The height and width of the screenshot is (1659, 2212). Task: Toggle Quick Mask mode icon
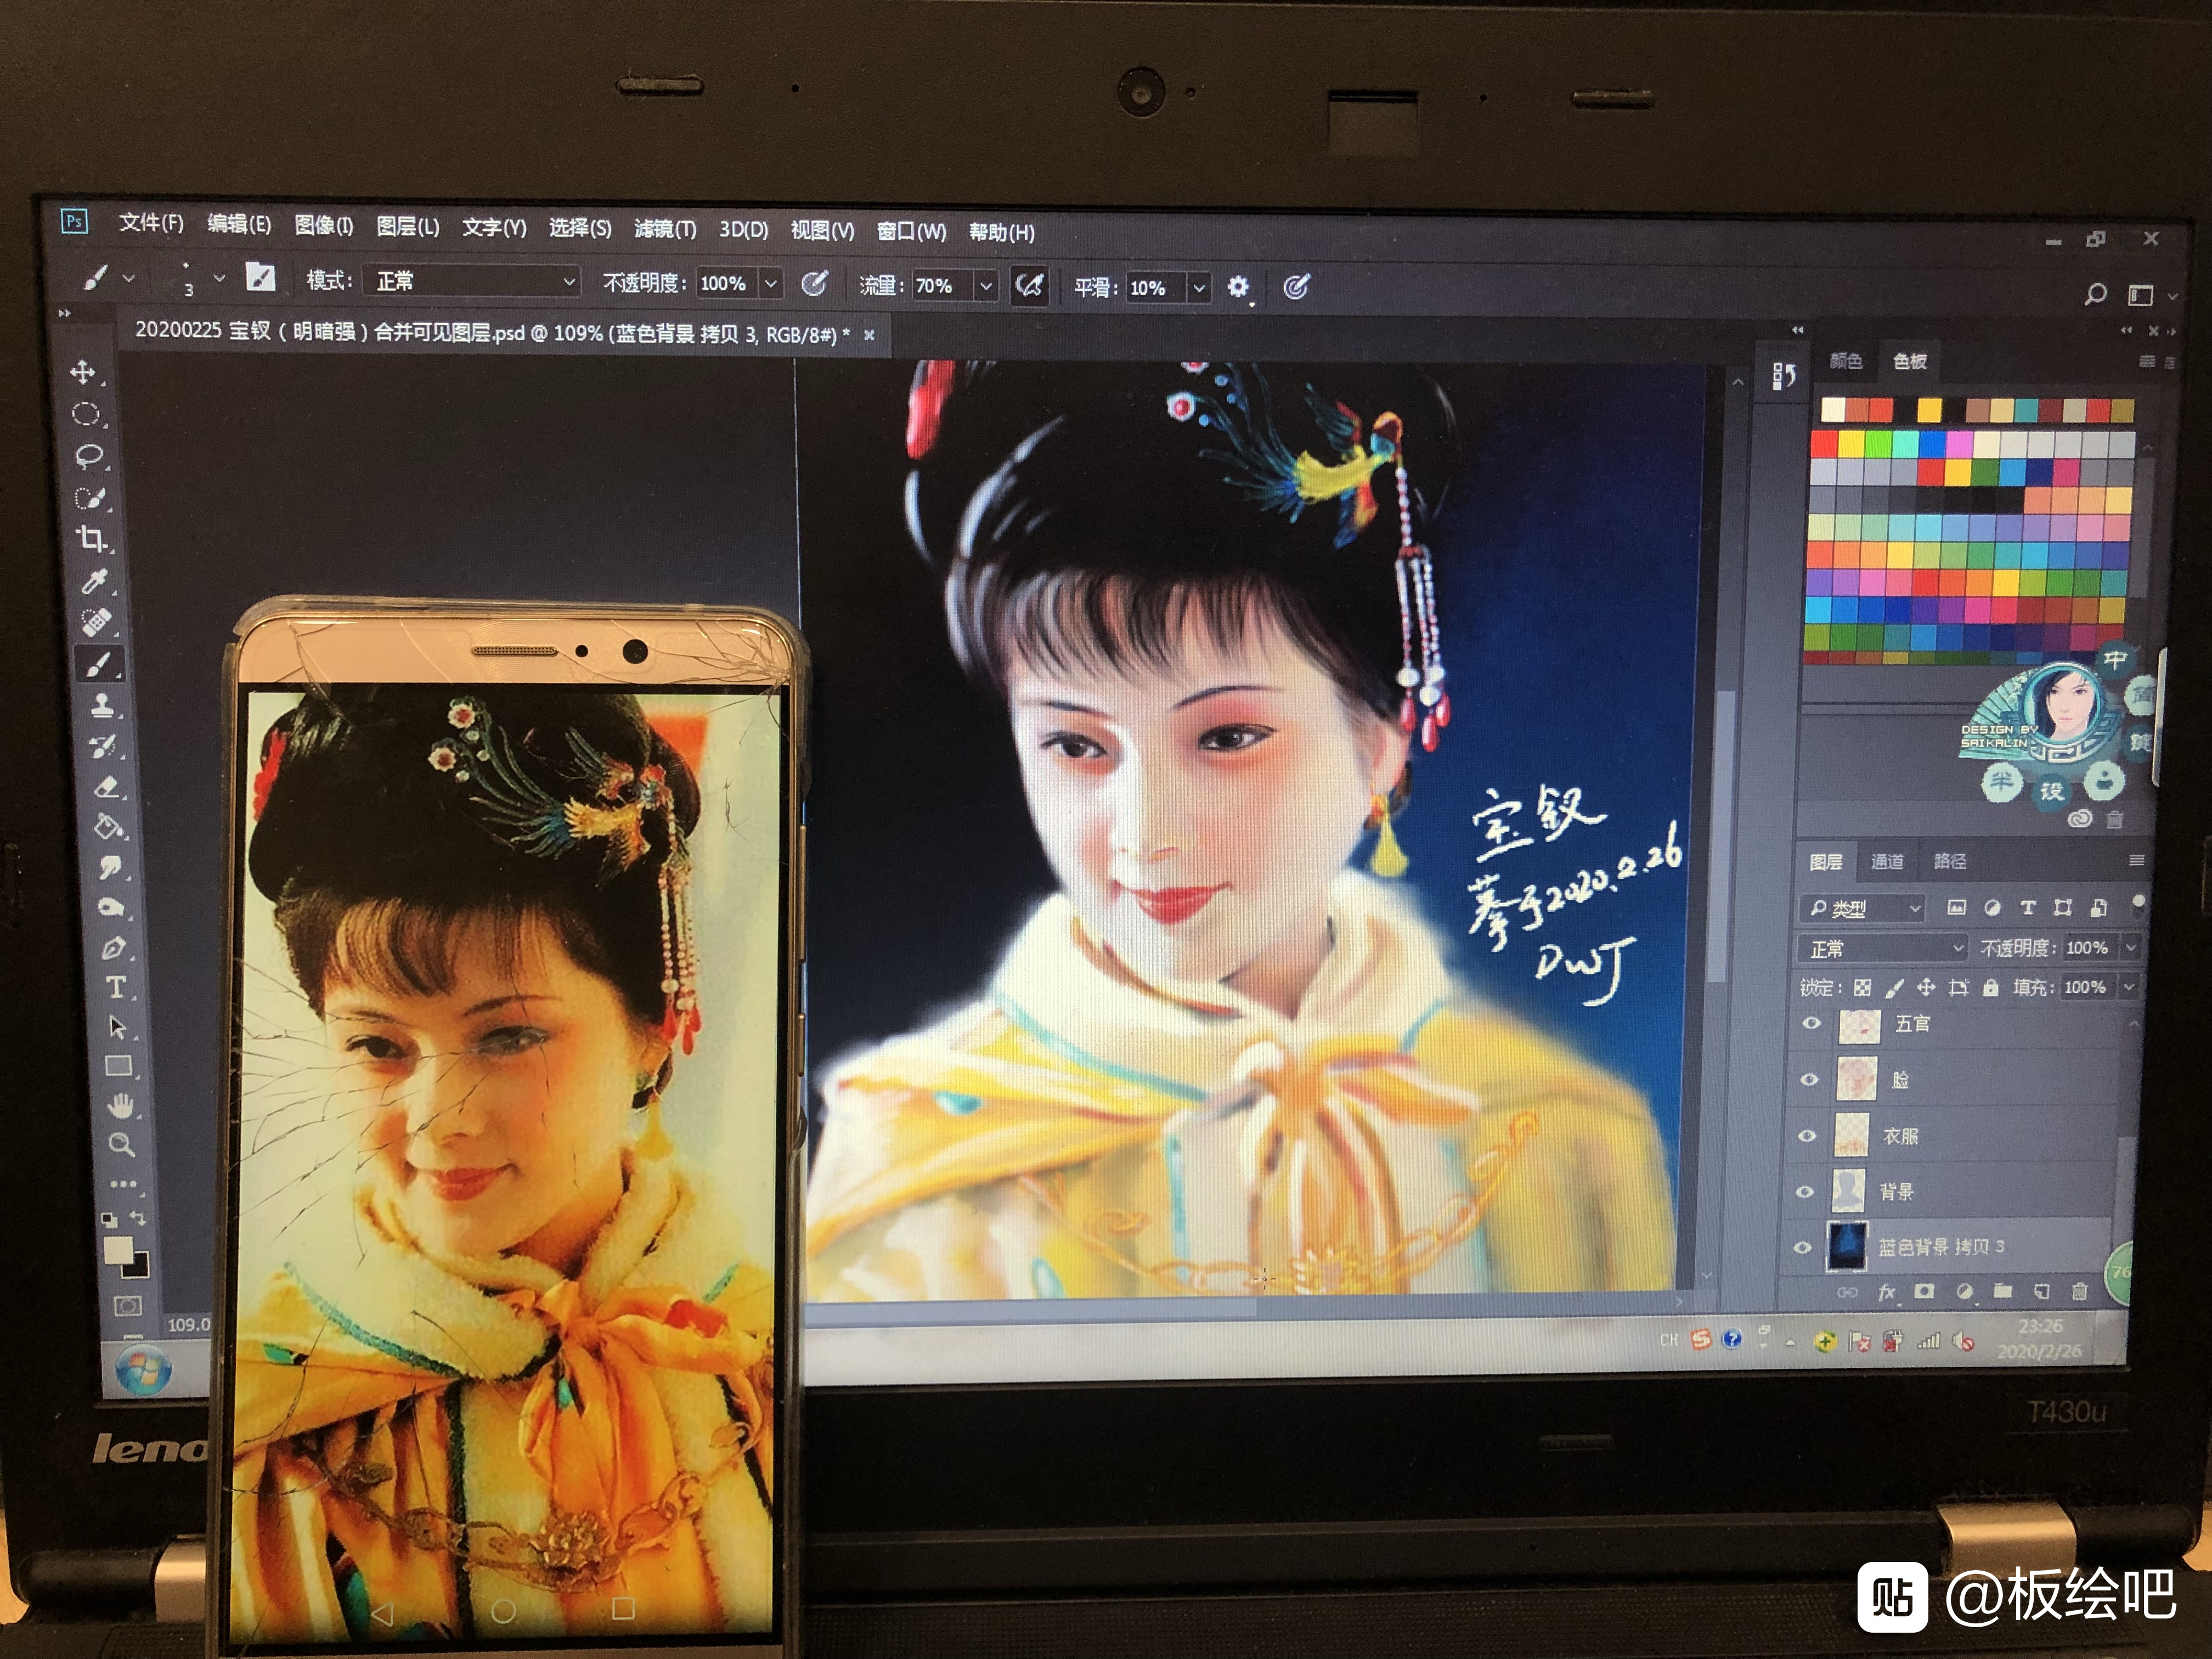128,1306
